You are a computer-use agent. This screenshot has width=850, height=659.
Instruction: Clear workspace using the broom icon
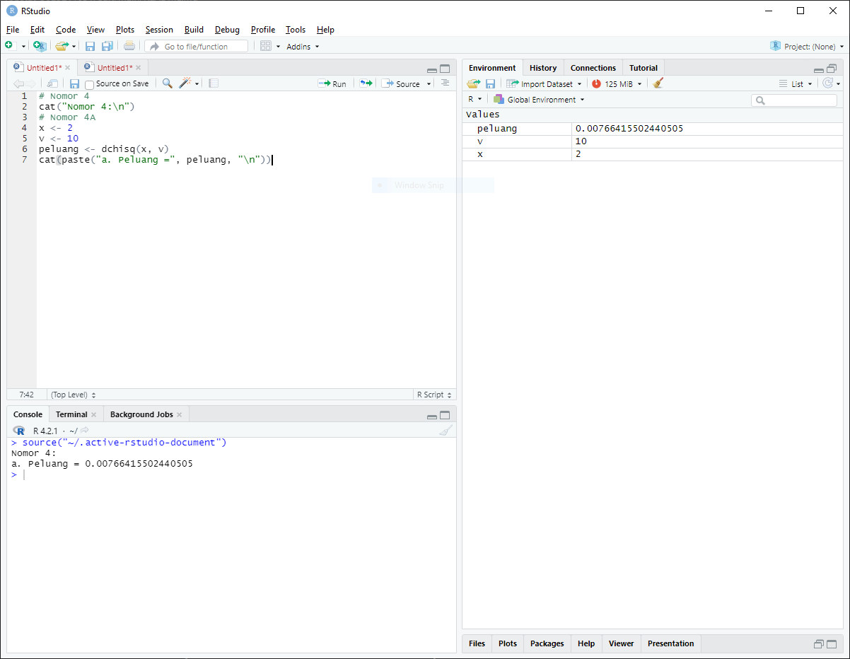658,83
